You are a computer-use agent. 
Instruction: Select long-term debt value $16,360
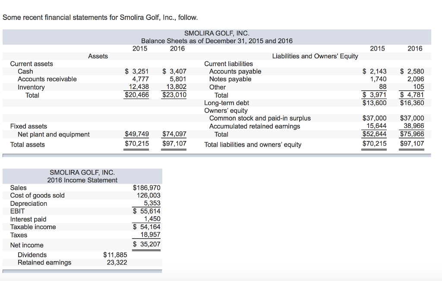(x=412, y=103)
